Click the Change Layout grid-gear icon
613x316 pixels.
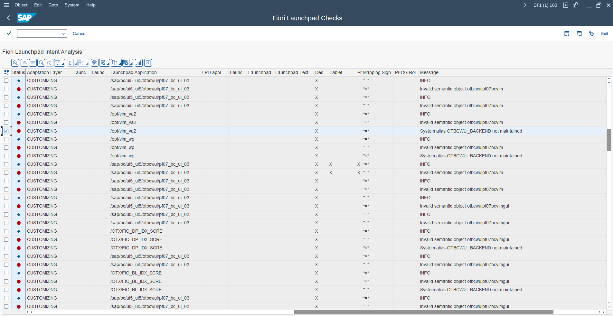point(126,63)
